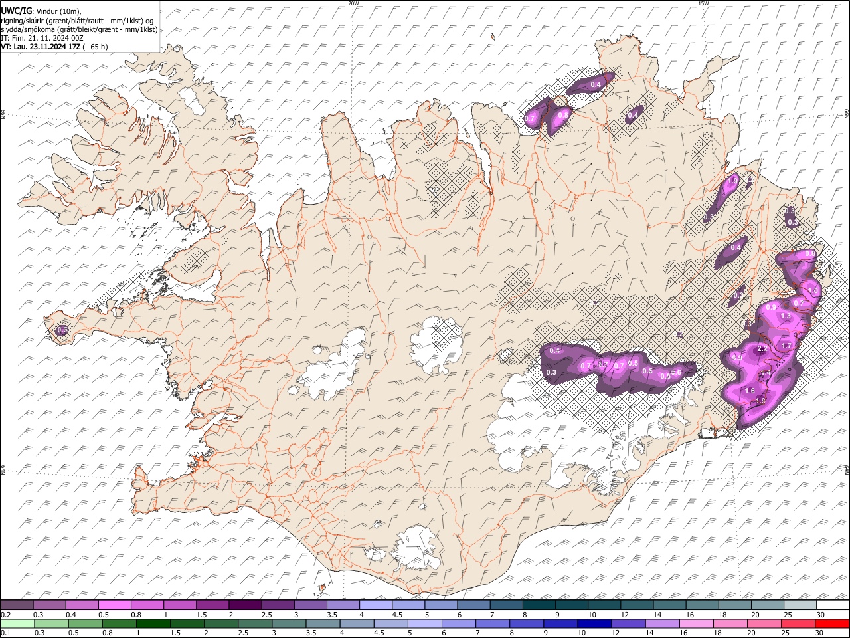Click the snow legend swatch starting at 0.2

(17, 605)
